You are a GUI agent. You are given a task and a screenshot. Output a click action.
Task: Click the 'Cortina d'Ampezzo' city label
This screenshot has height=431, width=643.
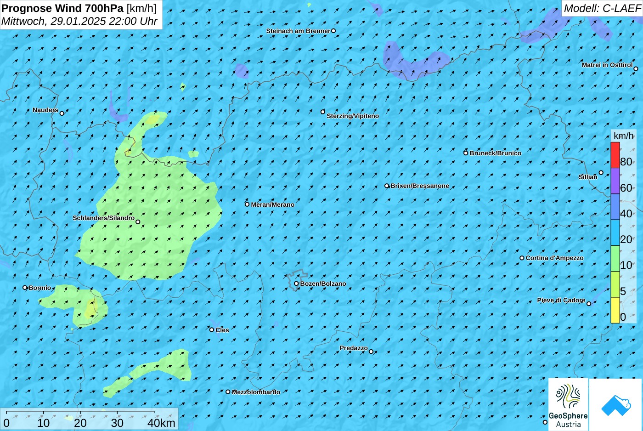(555, 258)
